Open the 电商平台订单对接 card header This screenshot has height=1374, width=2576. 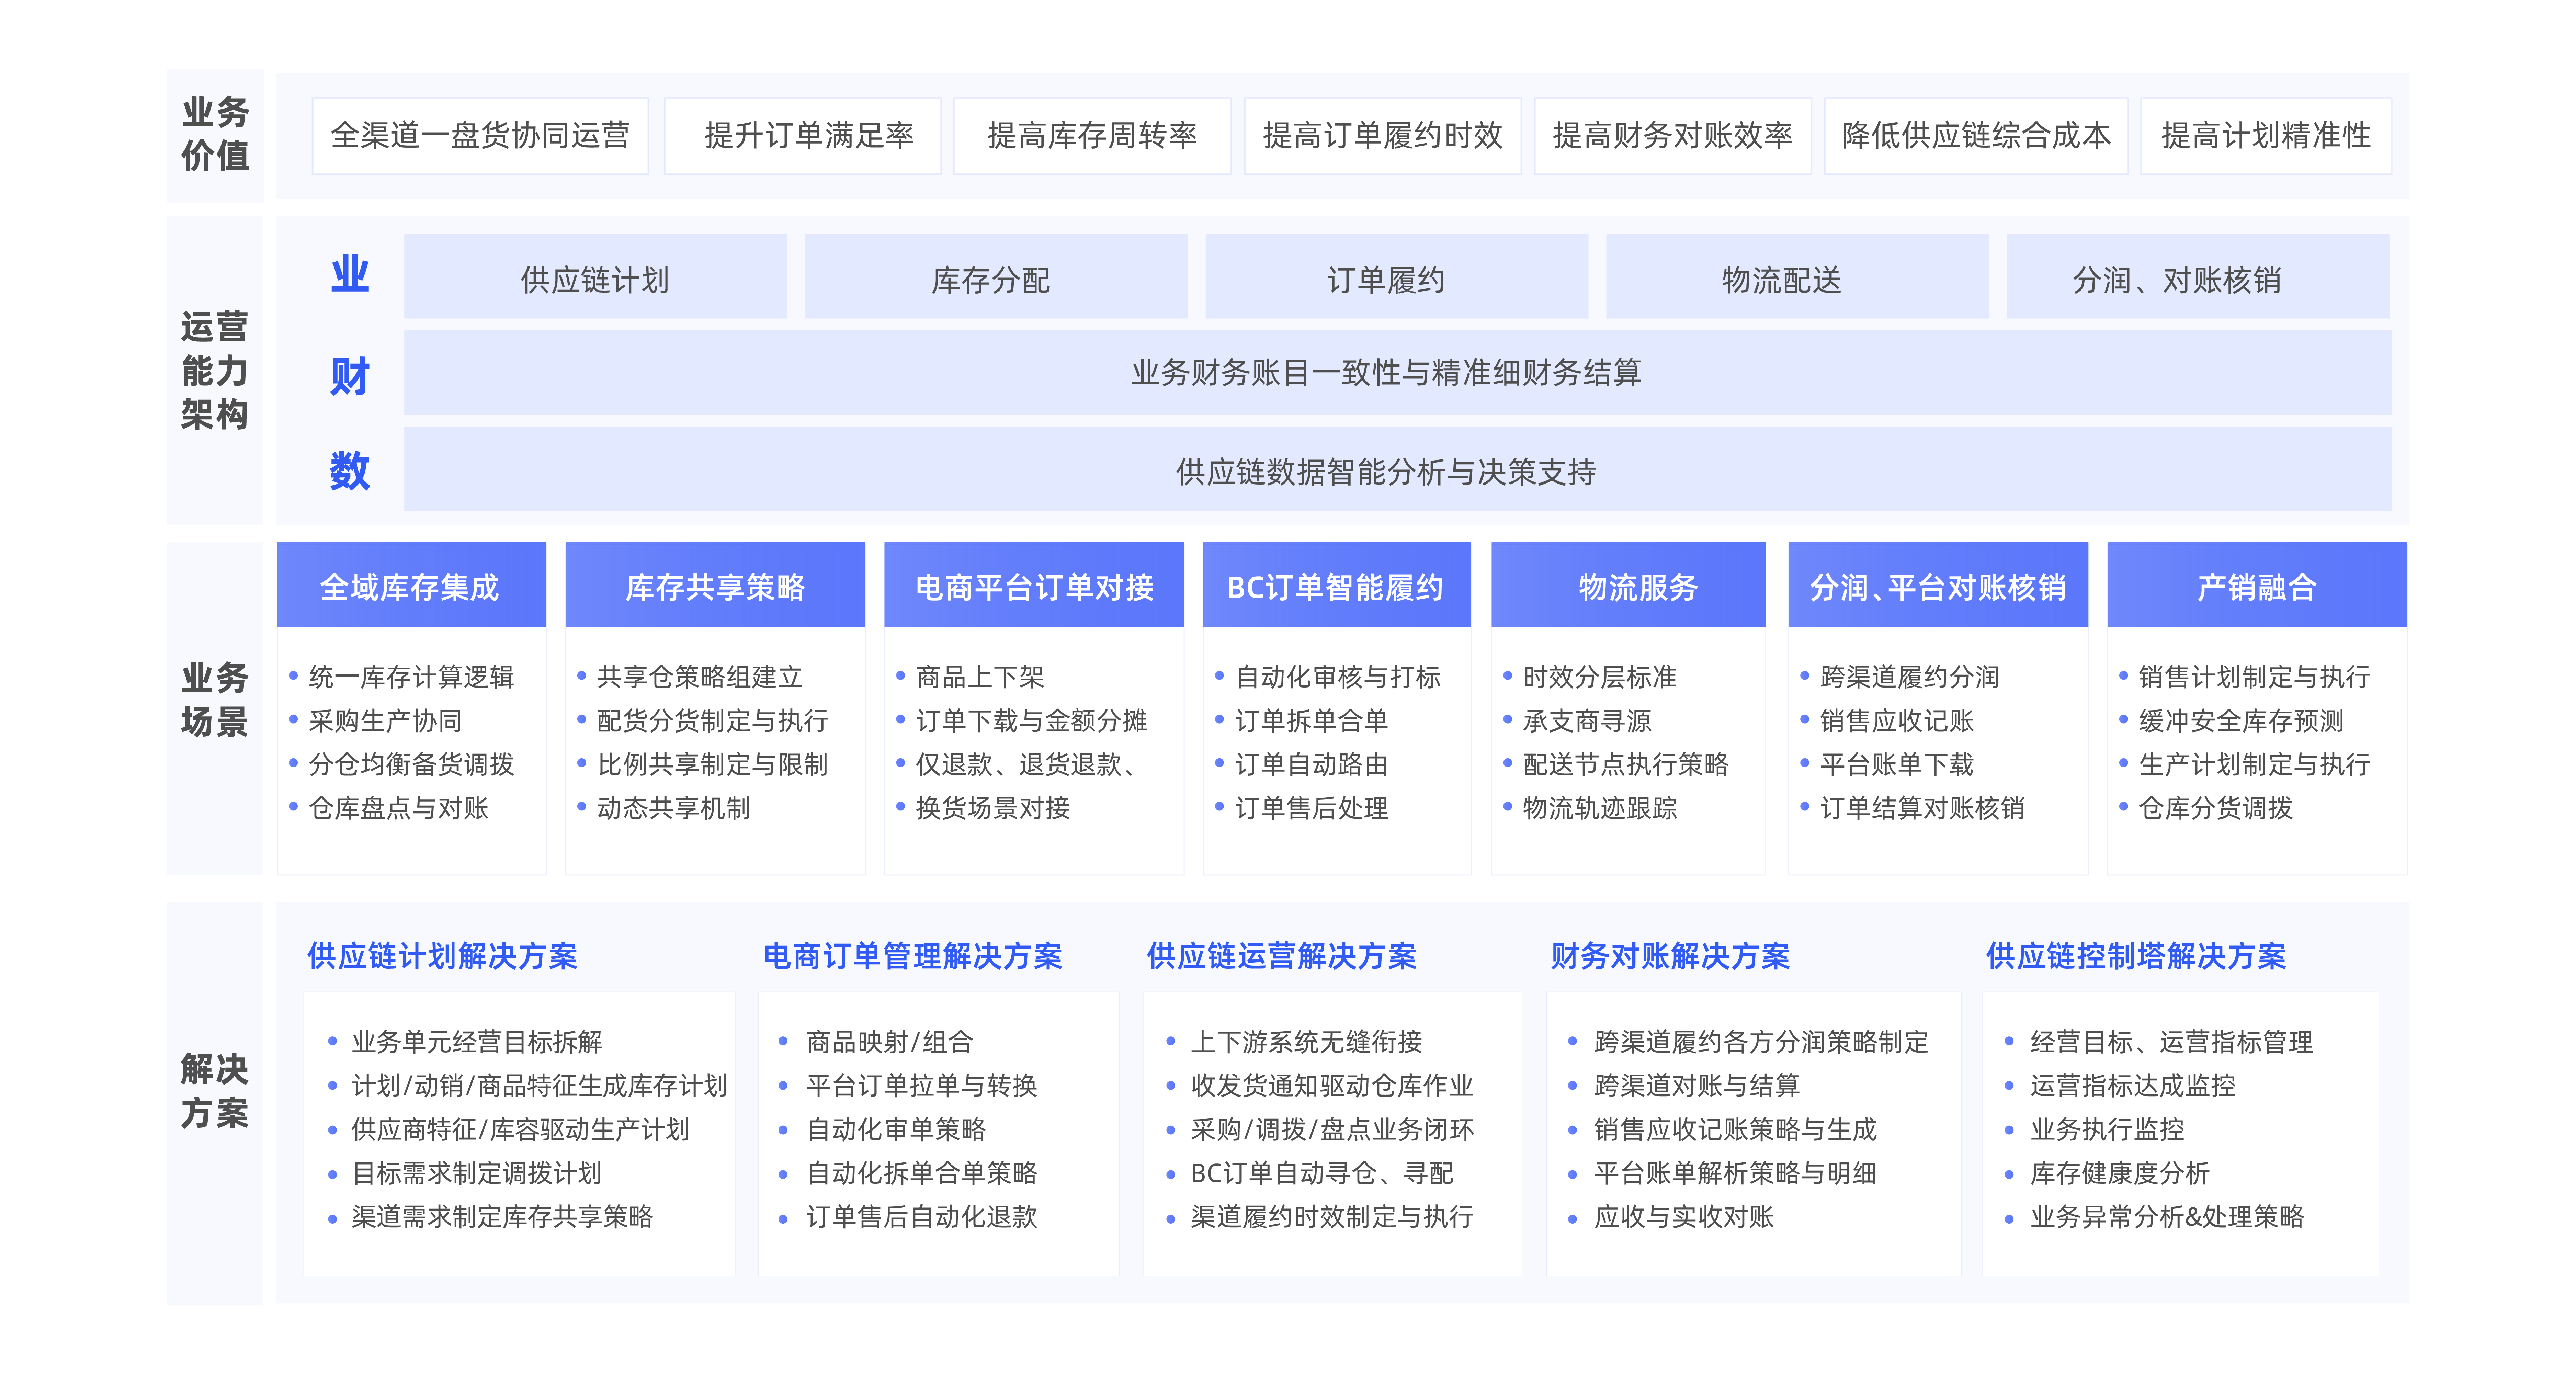(x=1034, y=585)
